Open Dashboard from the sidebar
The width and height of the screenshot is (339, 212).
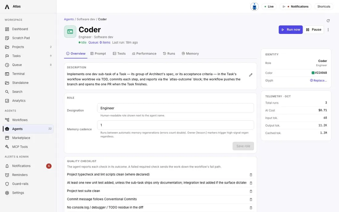coord(28,29)
